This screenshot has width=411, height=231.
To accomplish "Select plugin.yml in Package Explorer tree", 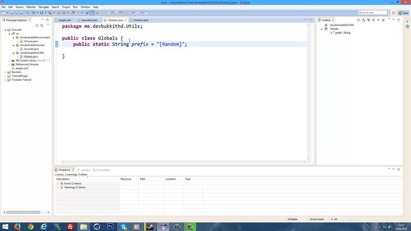I will 22,69.
